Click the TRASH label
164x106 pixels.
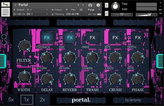click(92, 90)
